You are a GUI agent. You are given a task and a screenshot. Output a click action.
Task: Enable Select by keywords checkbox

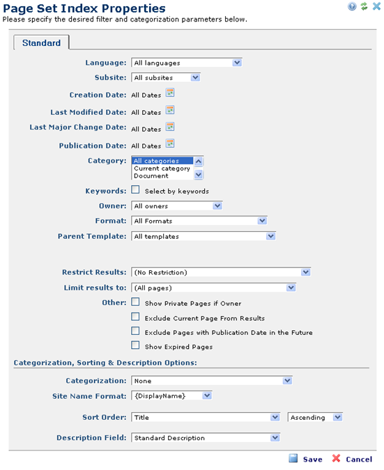point(136,189)
